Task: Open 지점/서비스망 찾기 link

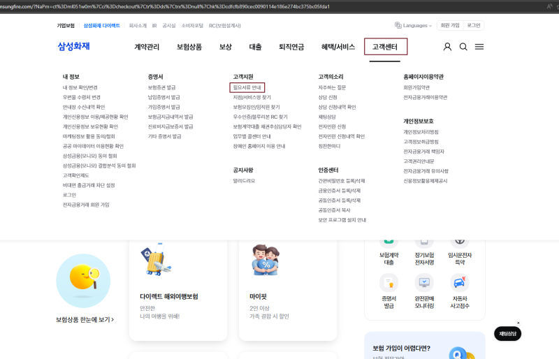Action: pos(252,97)
